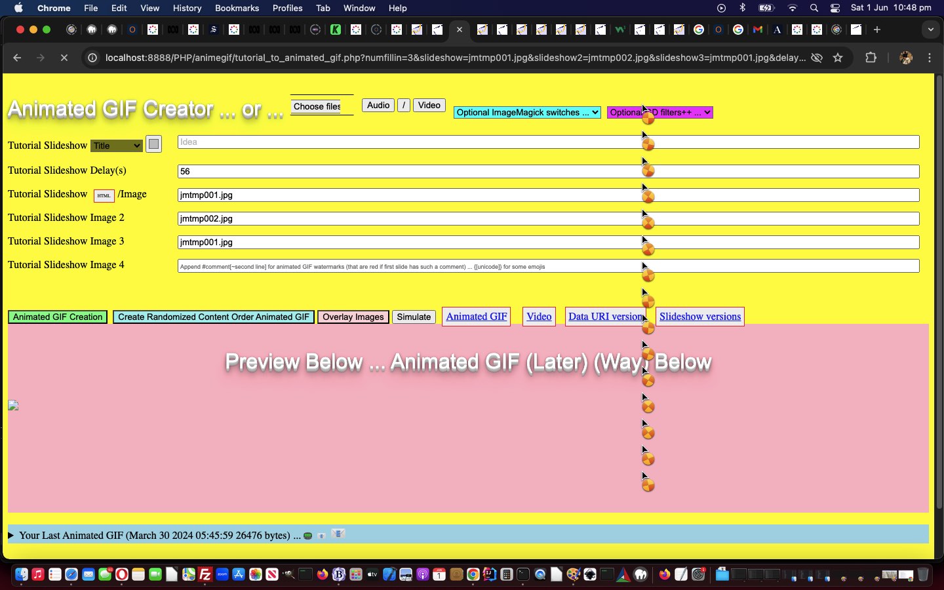The height and width of the screenshot is (590, 944).
Task: Open Music app in the Dock
Action: click(38, 575)
